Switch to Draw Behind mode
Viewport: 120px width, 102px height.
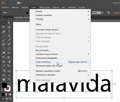(x=7, y=99)
